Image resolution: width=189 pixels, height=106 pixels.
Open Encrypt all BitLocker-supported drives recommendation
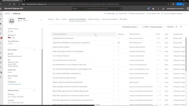[x=64, y=78]
